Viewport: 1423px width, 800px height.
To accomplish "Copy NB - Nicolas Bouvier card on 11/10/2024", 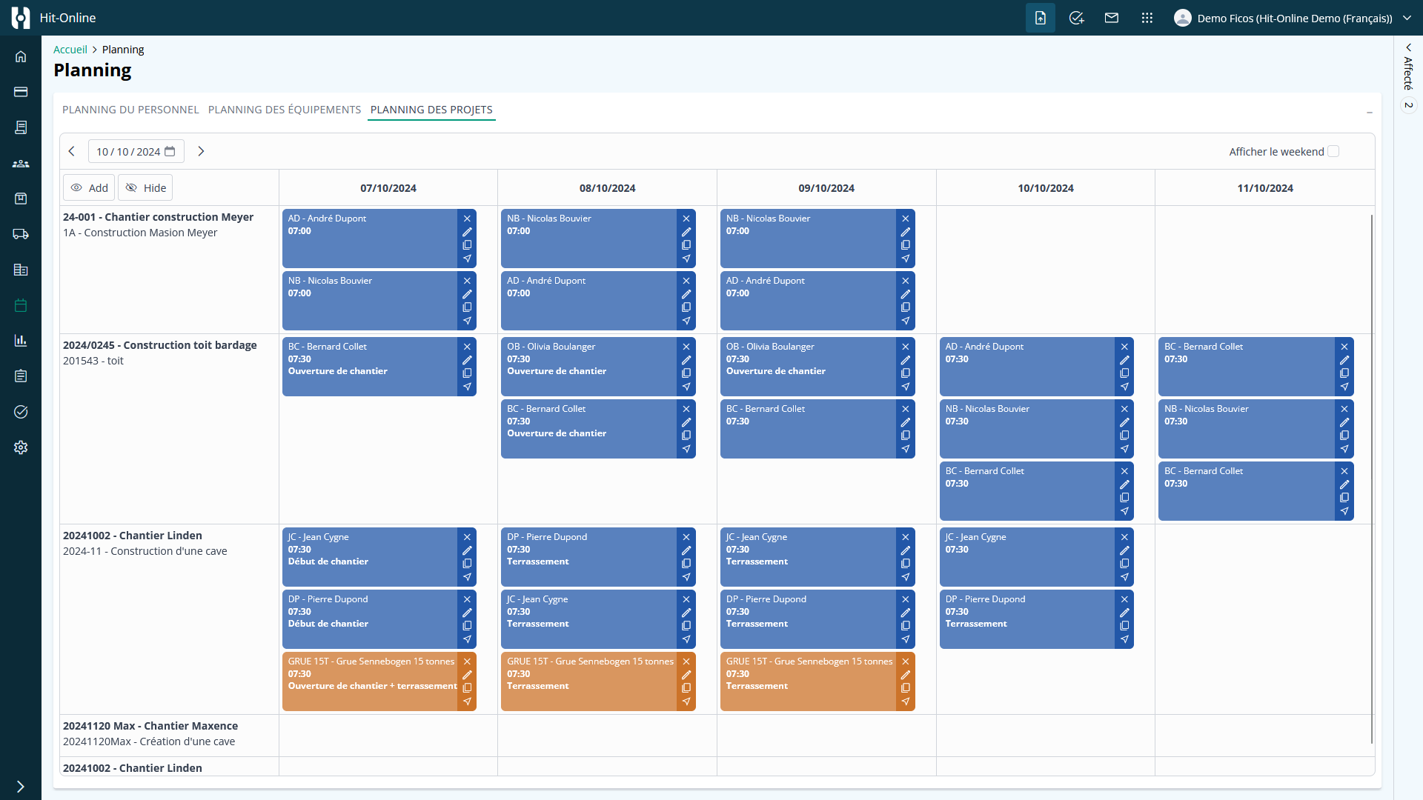I will [1344, 436].
